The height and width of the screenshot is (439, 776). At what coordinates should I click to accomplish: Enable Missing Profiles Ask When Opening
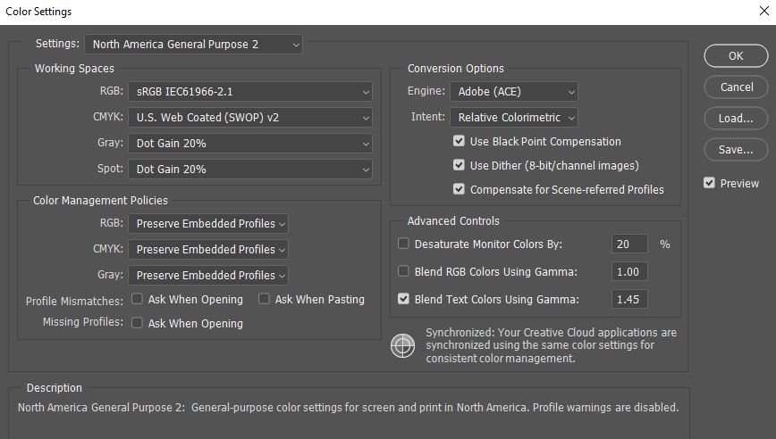[x=138, y=323]
